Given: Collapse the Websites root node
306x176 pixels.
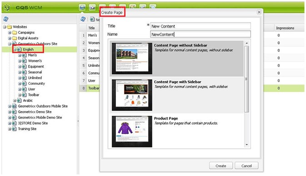Looking at the screenshot, I should (5, 27).
